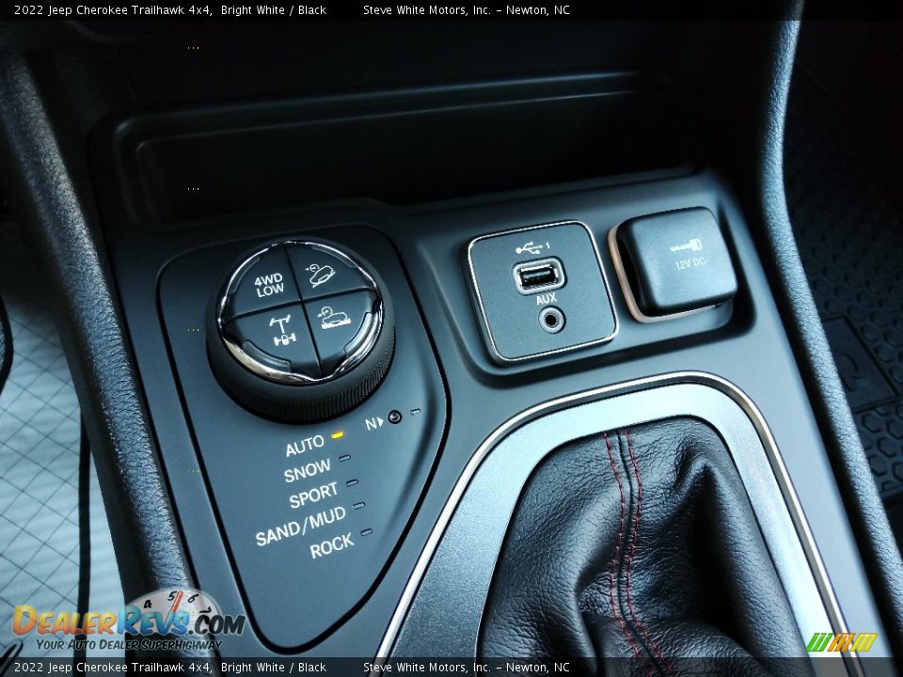Click the USB port socket
Viewport: 903px width, 677px height.
point(538,278)
